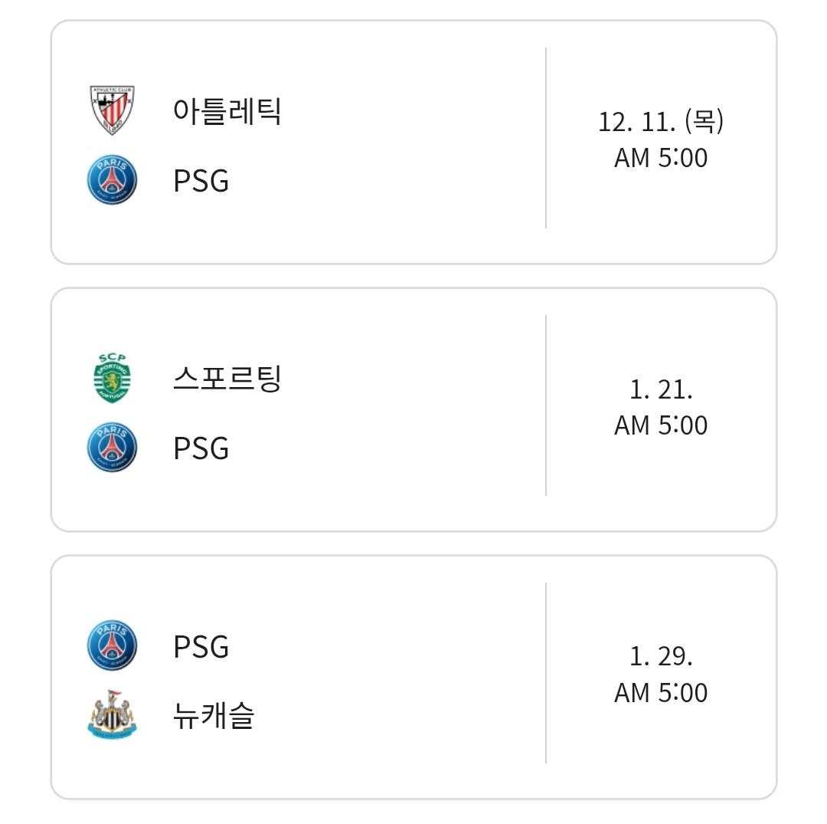The height and width of the screenshot is (824, 827).
Task: Click the Athletic Club crest icon
Action: tap(112, 110)
